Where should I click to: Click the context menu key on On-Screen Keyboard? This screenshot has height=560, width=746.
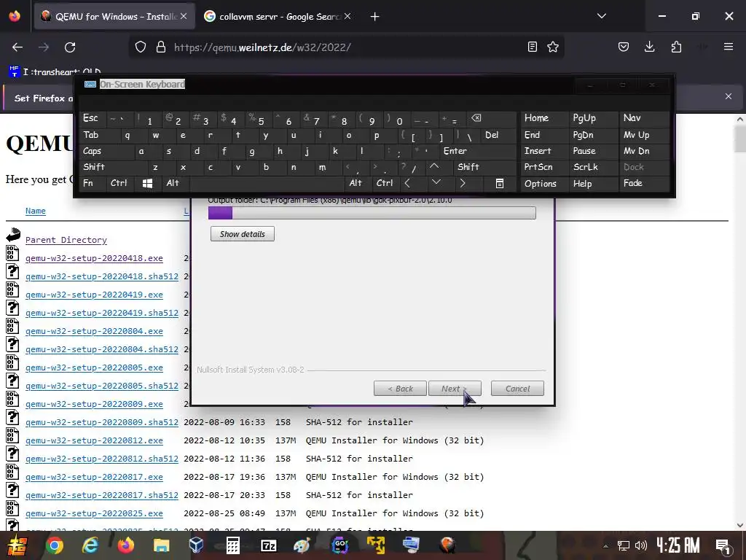click(x=500, y=183)
